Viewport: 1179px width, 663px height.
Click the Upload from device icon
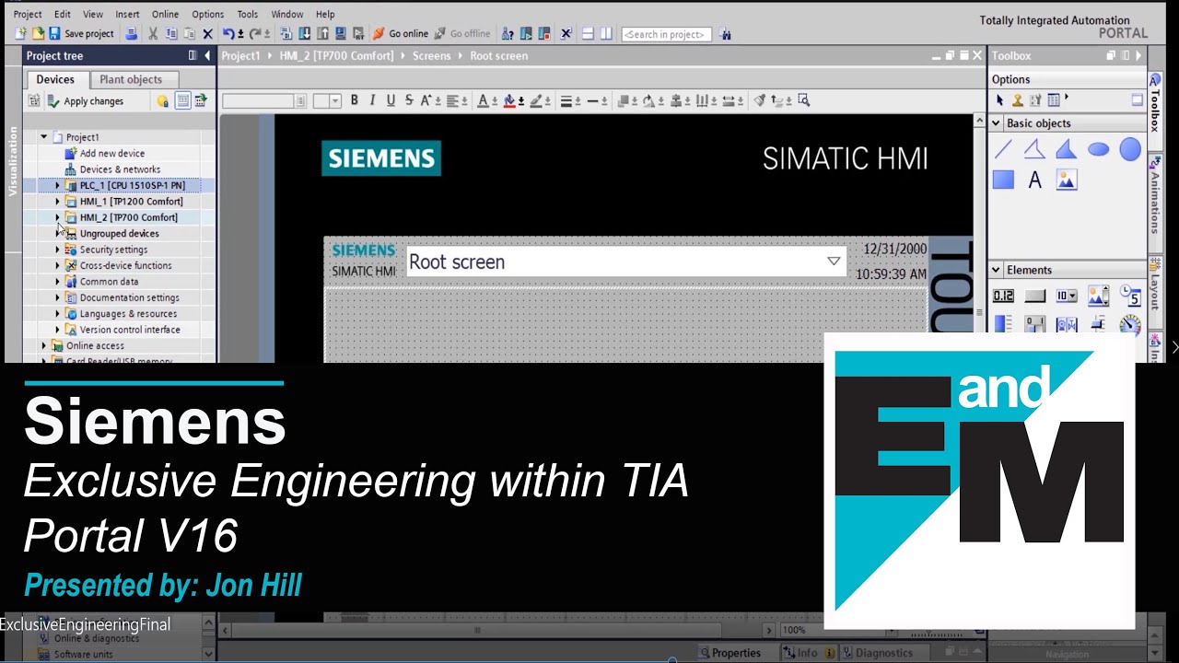click(322, 34)
